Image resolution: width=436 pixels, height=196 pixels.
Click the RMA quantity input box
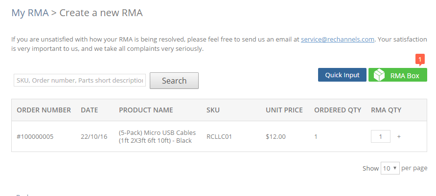pos(380,136)
